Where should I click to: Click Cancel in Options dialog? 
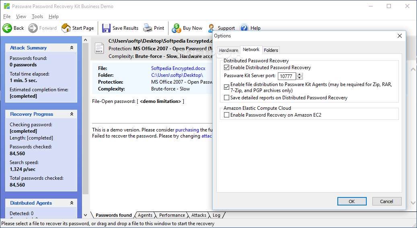(x=387, y=201)
